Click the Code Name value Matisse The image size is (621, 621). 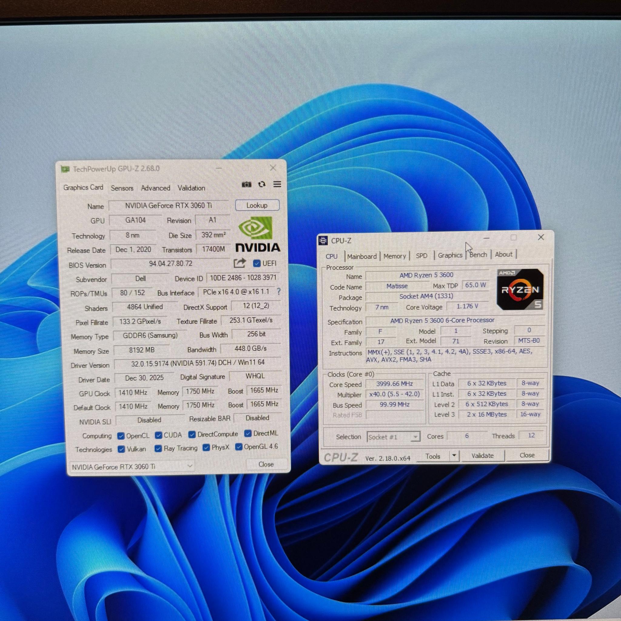[397, 286]
